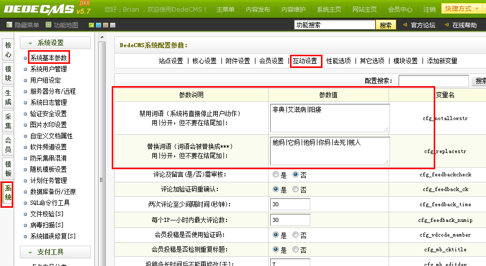Select the blue skin swatch
This screenshot has width=486, height=266.
point(99,25)
